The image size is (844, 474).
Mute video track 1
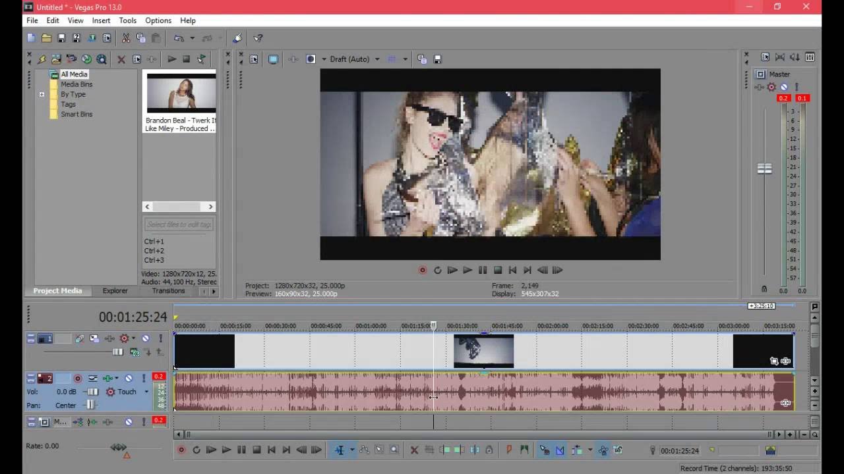[x=146, y=338]
